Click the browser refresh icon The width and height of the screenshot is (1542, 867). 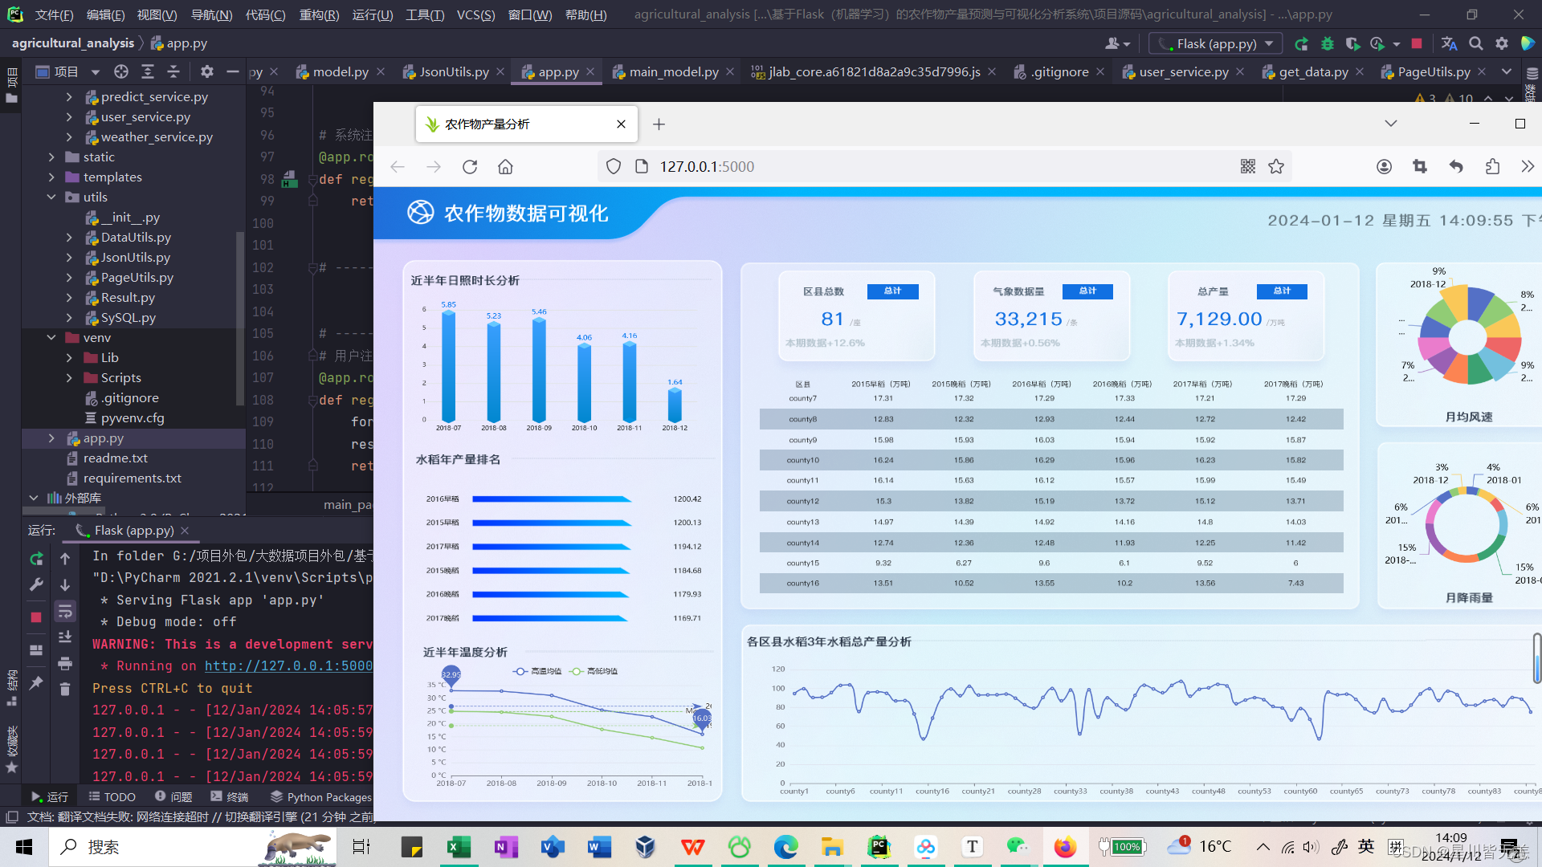[x=470, y=166]
